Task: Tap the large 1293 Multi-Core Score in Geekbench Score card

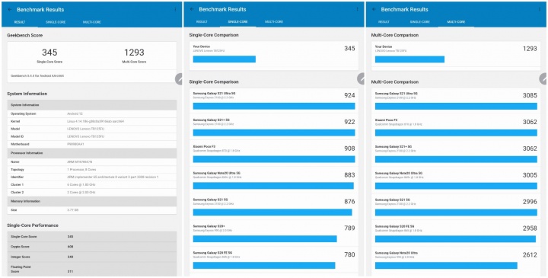Action: 134,53
